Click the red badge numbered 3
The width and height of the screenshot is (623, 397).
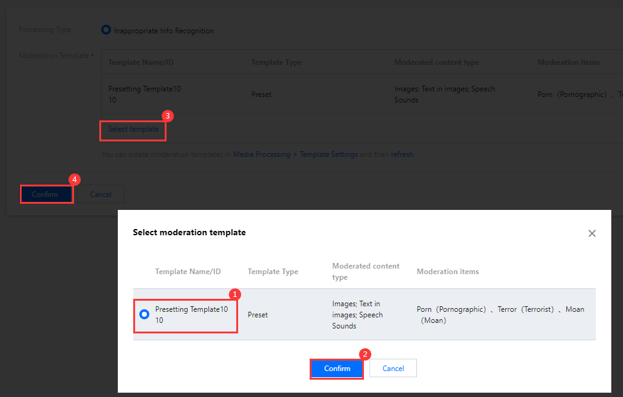167,115
